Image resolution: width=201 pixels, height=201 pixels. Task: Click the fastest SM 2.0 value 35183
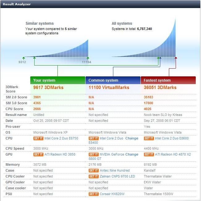(149, 97)
